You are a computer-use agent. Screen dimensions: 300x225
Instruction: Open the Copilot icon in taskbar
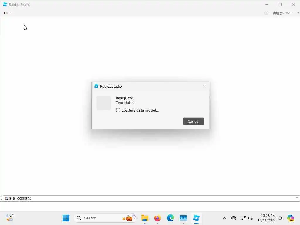point(291,218)
